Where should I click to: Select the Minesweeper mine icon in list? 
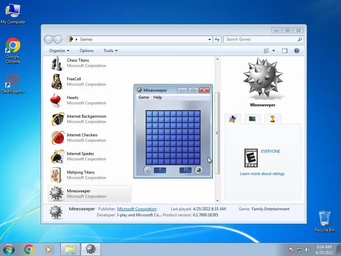(57, 193)
